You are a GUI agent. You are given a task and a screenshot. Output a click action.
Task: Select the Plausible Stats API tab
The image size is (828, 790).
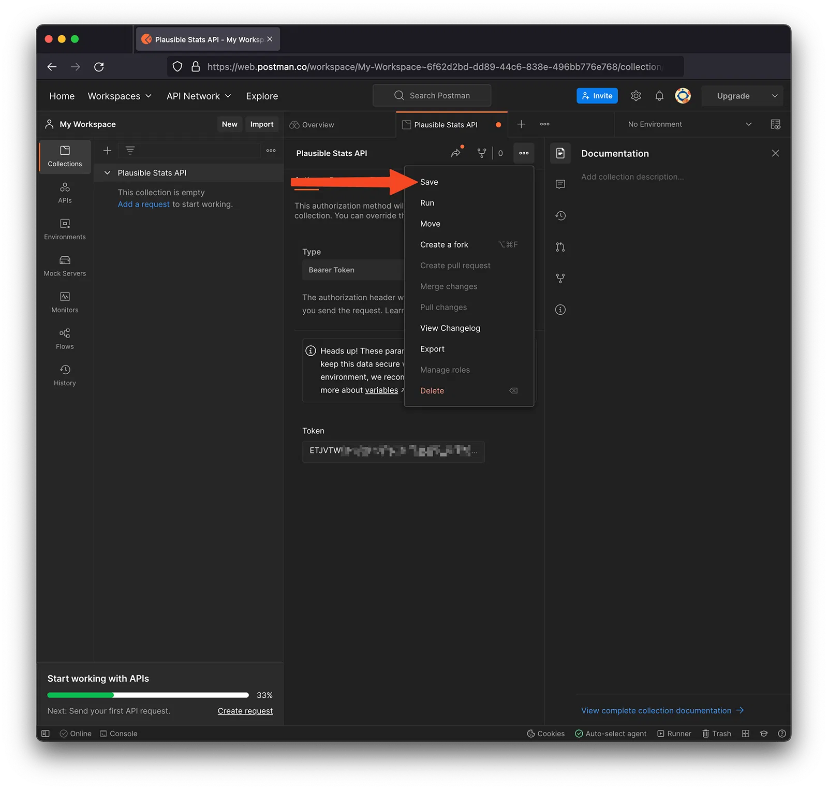[x=446, y=125]
